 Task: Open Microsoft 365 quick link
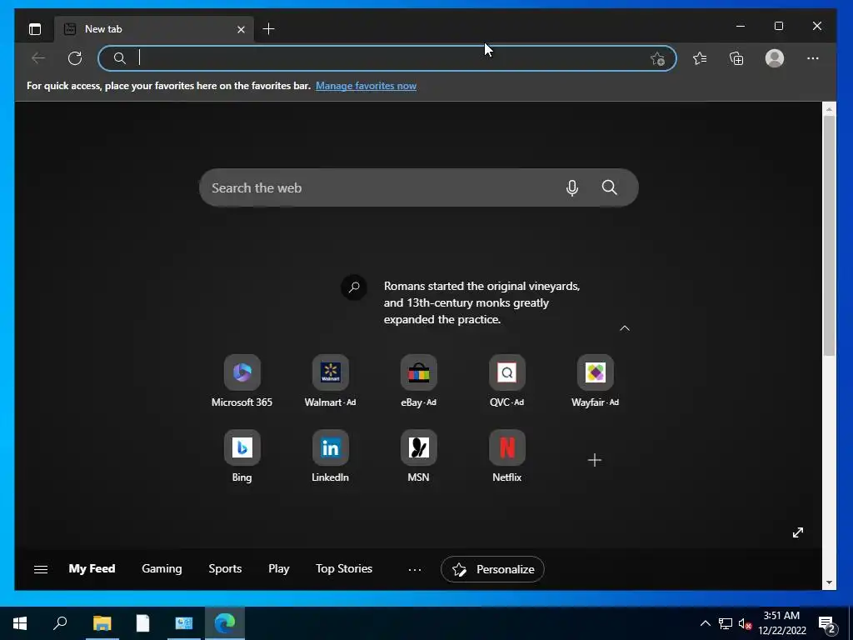pyautogui.click(x=242, y=381)
